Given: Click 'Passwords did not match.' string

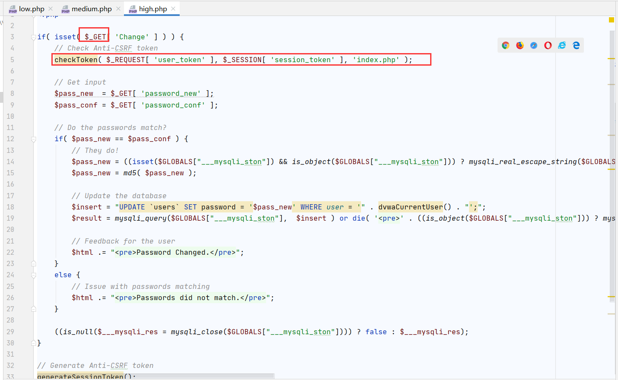Looking at the screenshot, I should (x=188, y=298).
